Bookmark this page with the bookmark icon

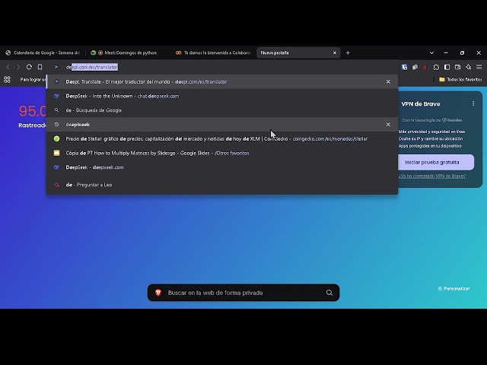click(40, 67)
